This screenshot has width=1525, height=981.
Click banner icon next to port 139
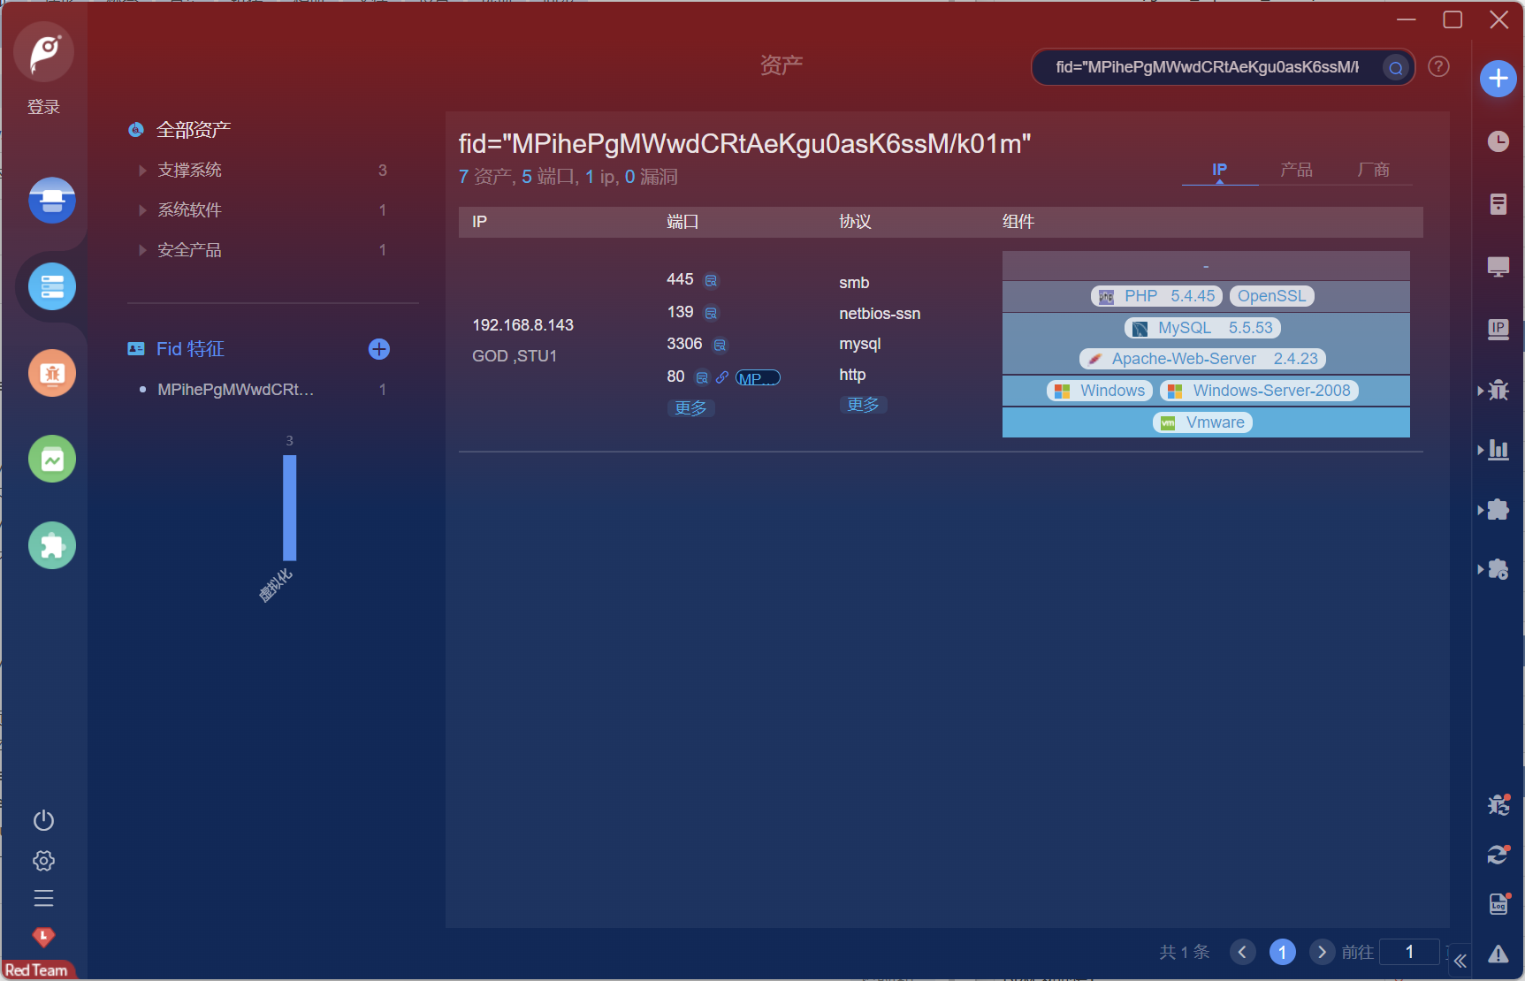(711, 313)
